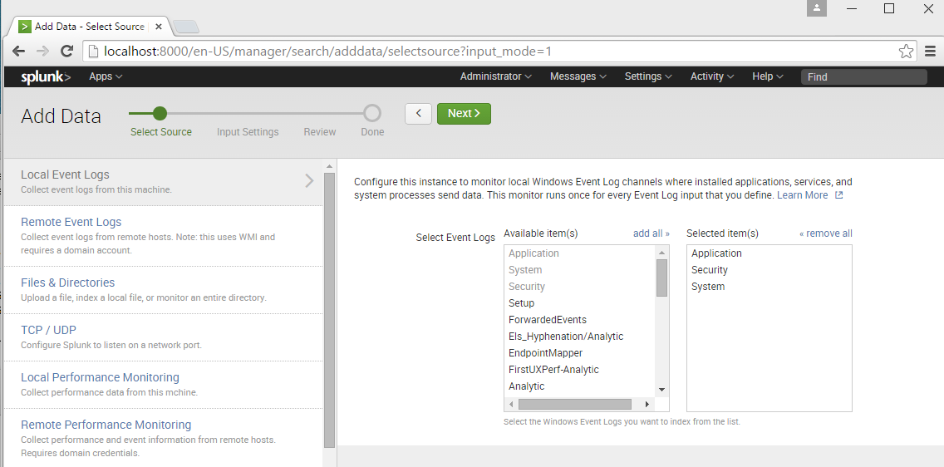The image size is (944, 467).
Task: Click the 'add all' link
Action: click(651, 233)
